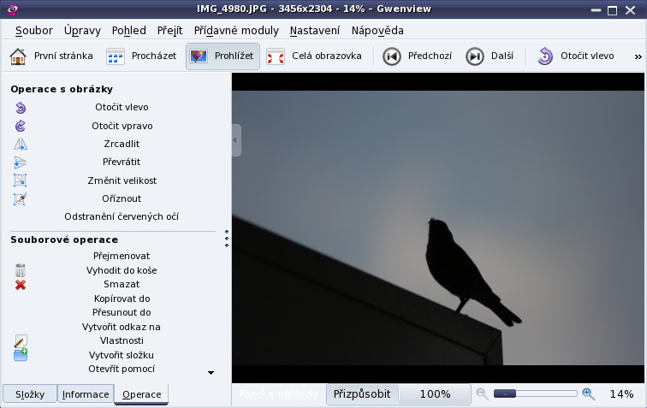Collapse the sidebar with the left arrow handle
647x408 pixels.
click(x=235, y=140)
